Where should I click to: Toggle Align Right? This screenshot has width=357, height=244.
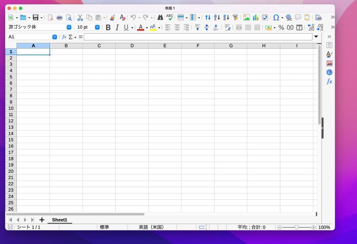point(186,27)
